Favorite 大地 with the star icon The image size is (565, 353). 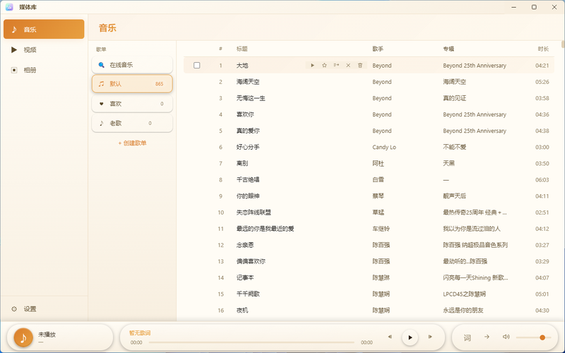click(x=324, y=65)
